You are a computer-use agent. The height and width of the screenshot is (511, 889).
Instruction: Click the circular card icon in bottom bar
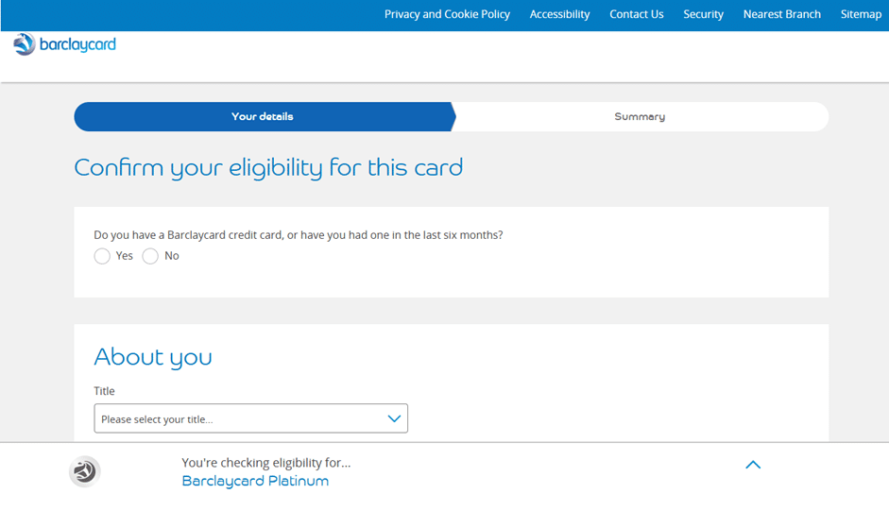click(85, 471)
